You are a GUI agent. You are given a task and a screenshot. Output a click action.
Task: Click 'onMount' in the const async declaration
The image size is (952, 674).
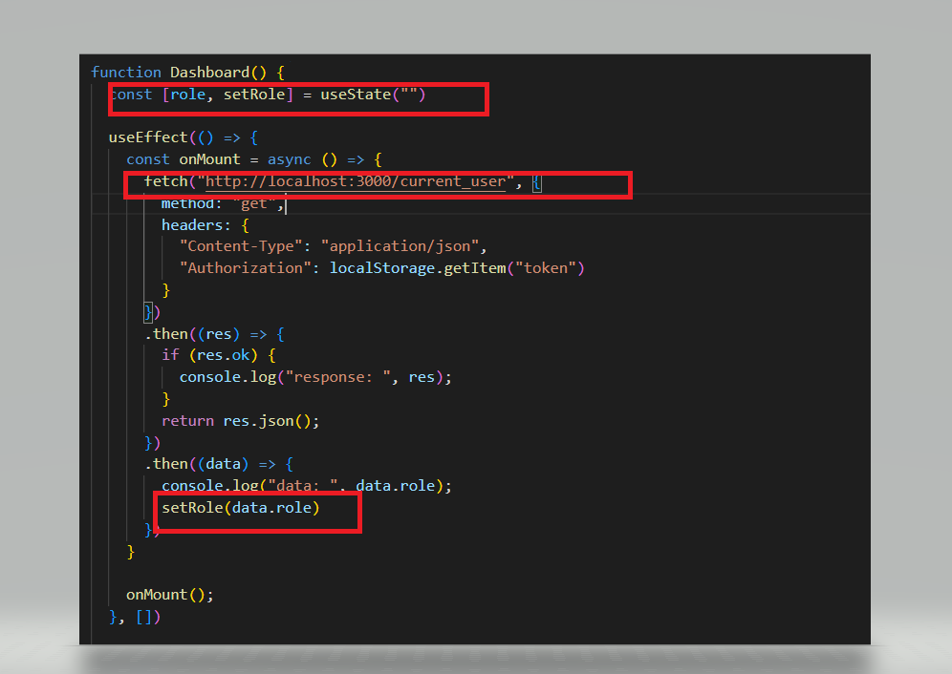[209, 159]
